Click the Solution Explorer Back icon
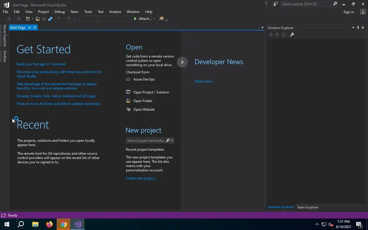Screen dimensions: 368x230 click(x=271, y=34)
